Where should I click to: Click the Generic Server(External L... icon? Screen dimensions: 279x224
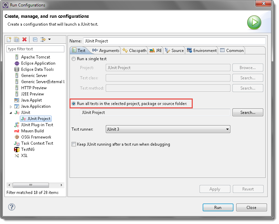click(17, 82)
